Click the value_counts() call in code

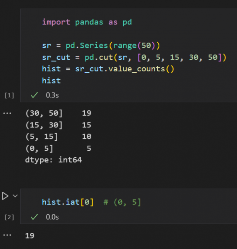(x=142, y=69)
